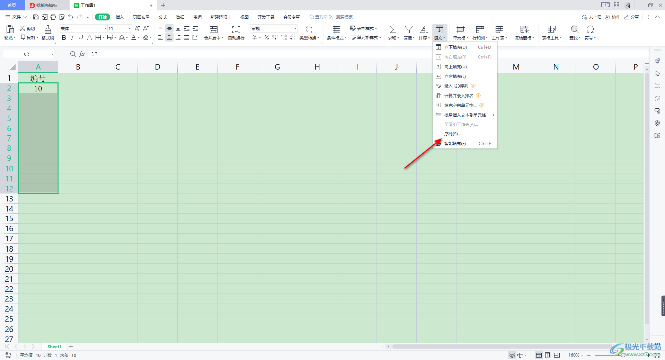The image size is (665, 360).
Task: Click the print icon in quick toolbar
Action: pyautogui.click(x=53, y=17)
